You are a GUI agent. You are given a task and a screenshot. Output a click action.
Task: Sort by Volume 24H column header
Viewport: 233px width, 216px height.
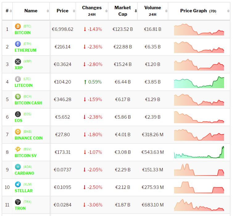tap(152, 11)
